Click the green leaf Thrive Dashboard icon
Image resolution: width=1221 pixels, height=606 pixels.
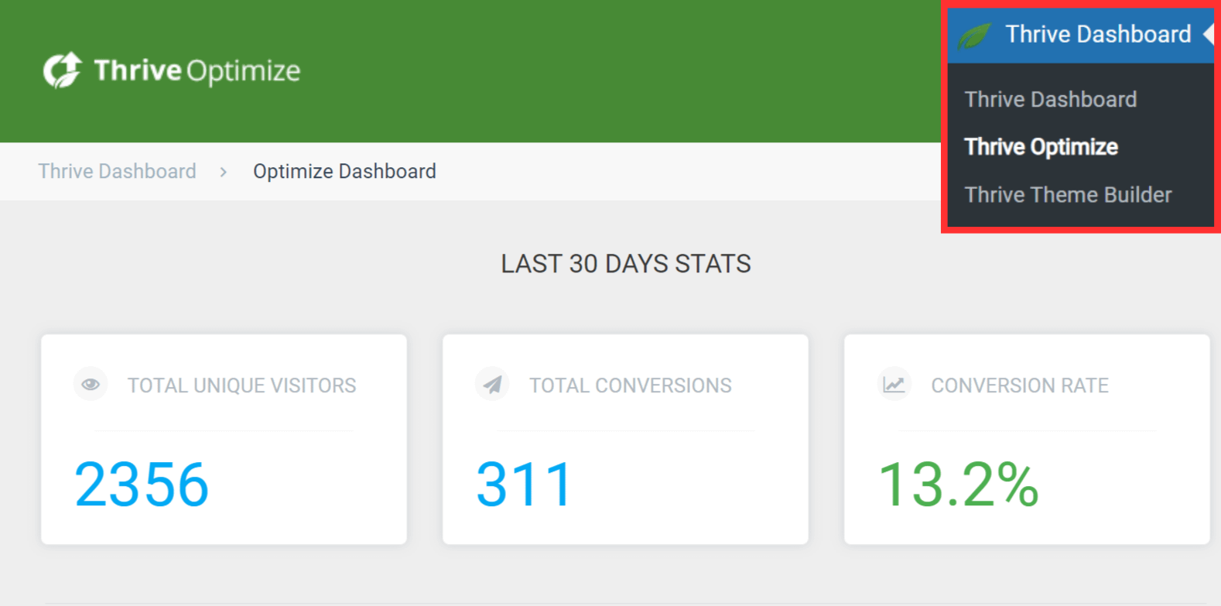(x=975, y=36)
